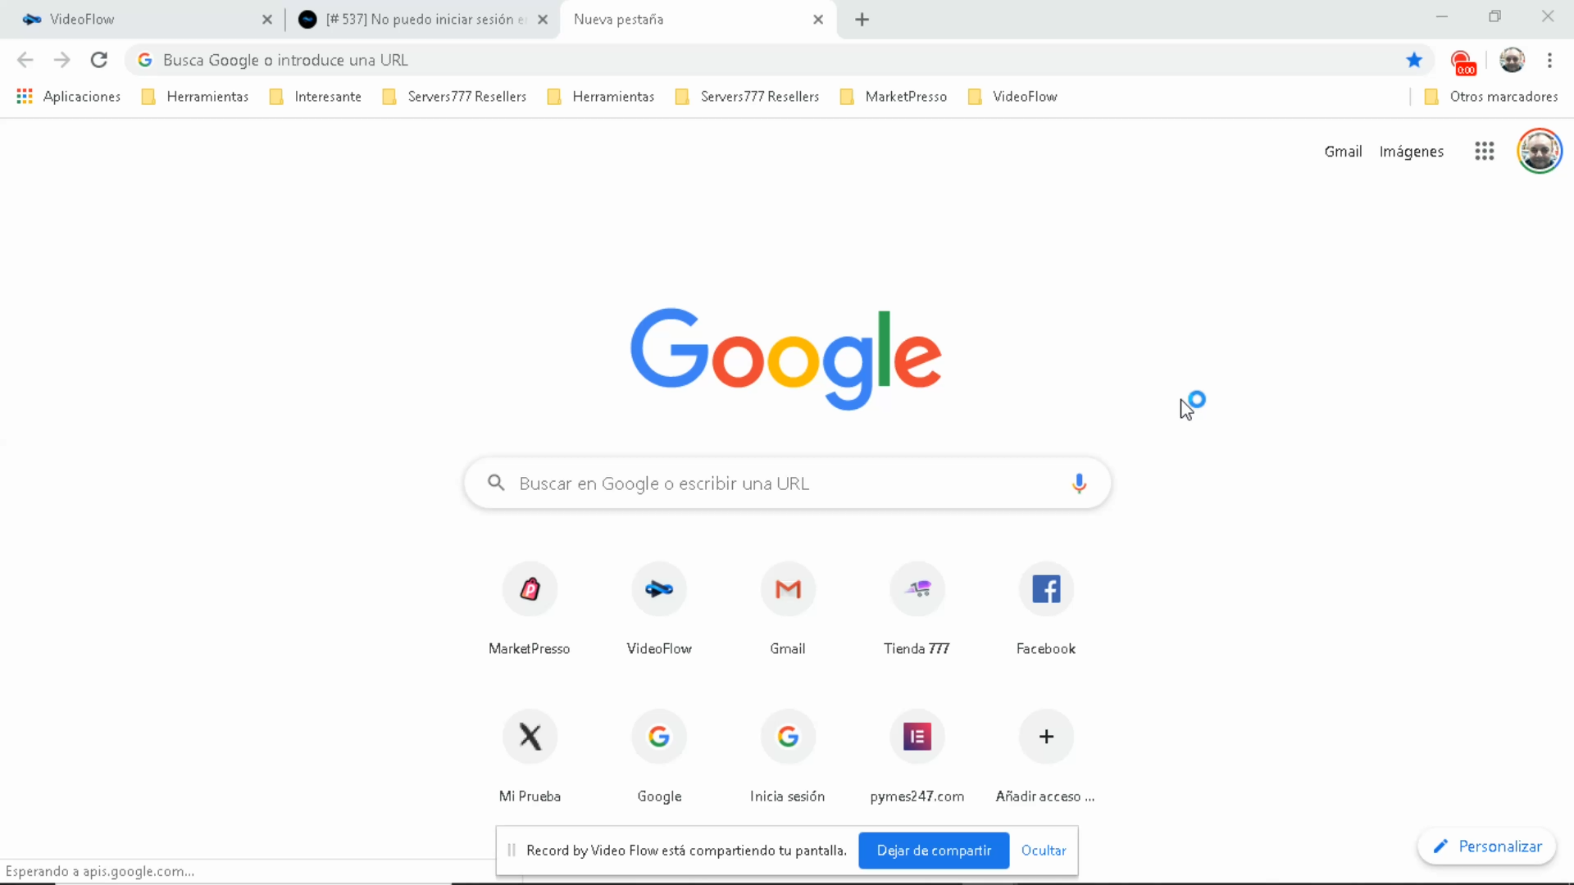This screenshot has width=1574, height=885.
Task: Close the Nueva pestaña tab
Action: pyautogui.click(x=818, y=20)
